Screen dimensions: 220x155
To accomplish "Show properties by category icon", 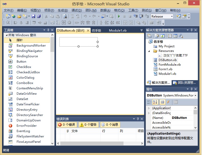I will (x=149, y=102).
